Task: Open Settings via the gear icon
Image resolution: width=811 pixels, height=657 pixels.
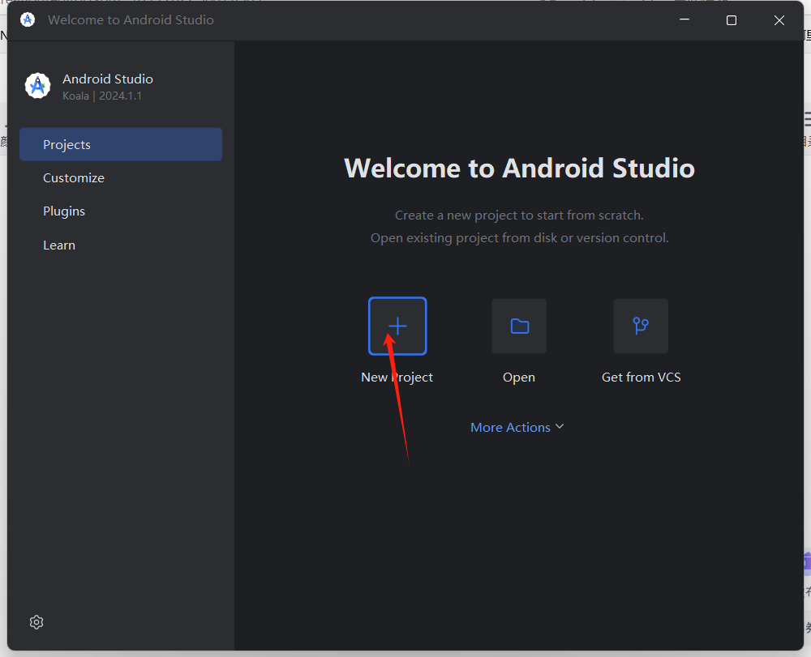Action: click(x=36, y=621)
